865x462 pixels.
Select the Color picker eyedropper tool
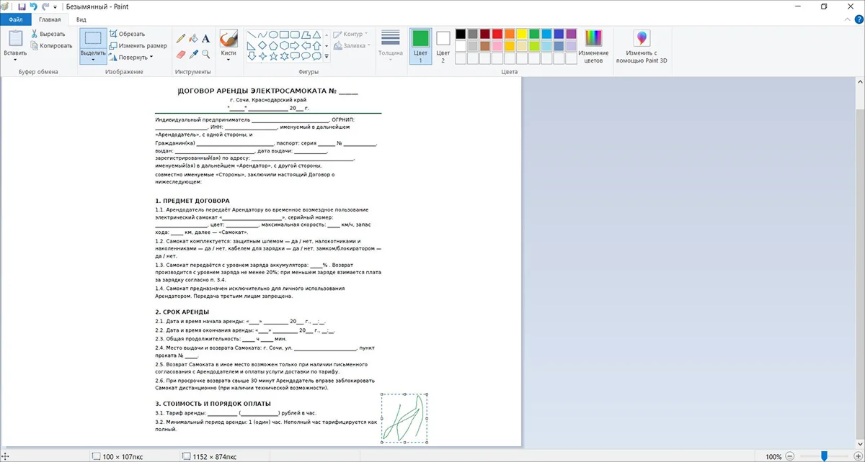pos(193,54)
